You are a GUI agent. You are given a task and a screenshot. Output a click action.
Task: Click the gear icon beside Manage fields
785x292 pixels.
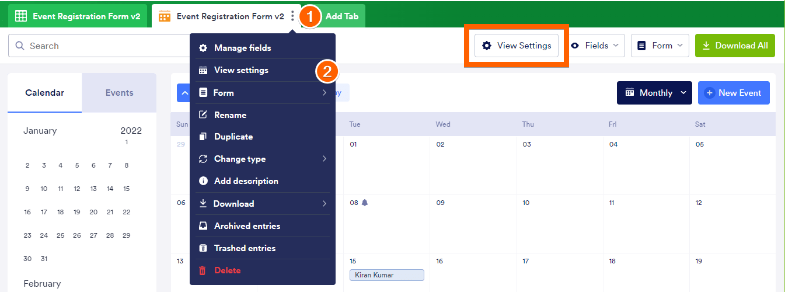click(203, 48)
